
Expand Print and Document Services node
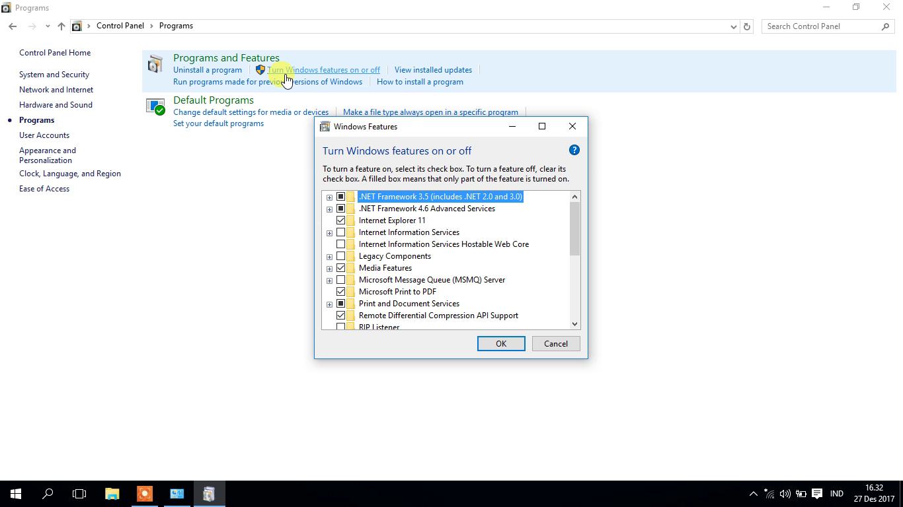click(329, 304)
